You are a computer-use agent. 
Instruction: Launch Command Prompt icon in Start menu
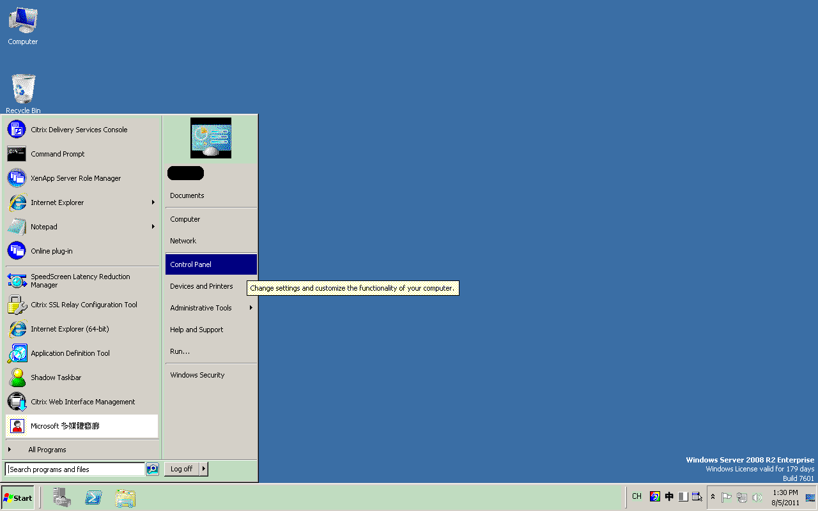(x=17, y=154)
